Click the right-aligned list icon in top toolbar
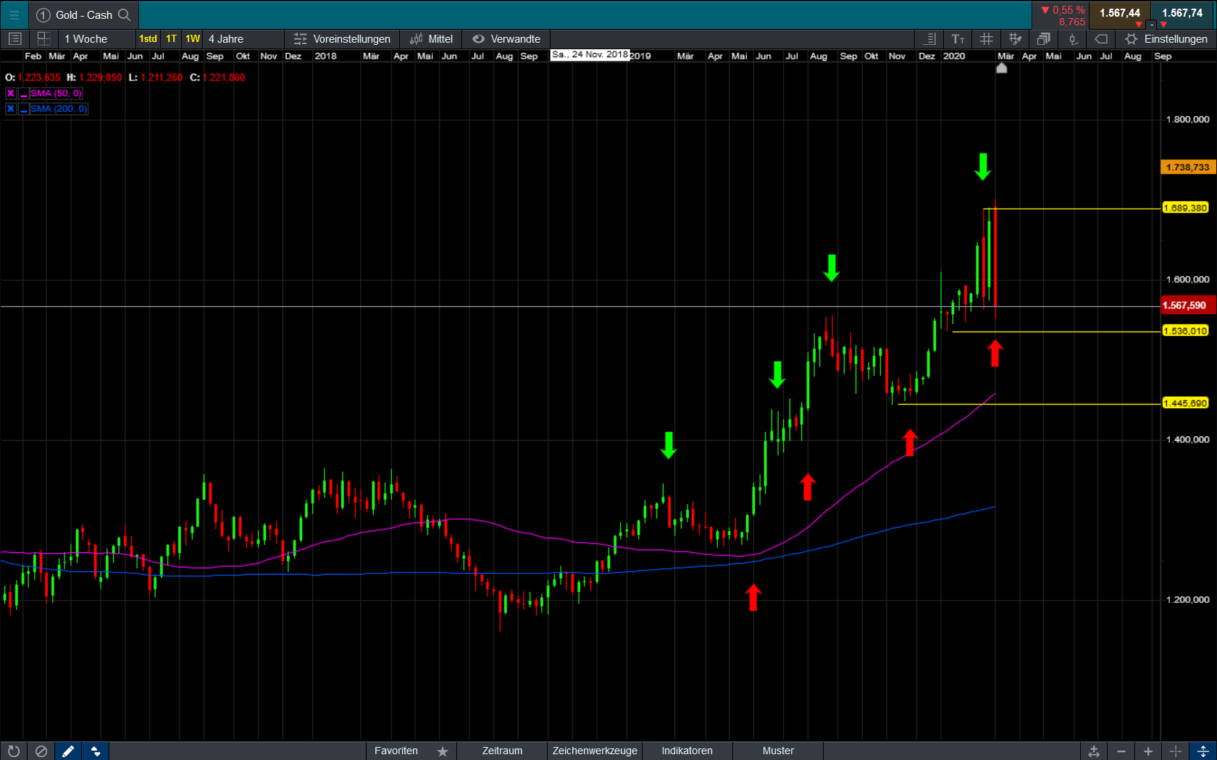 [930, 39]
